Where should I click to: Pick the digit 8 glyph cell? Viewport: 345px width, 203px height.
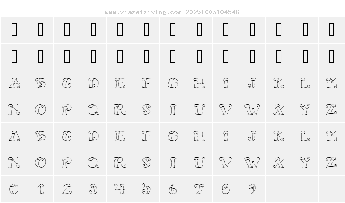[226, 188]
